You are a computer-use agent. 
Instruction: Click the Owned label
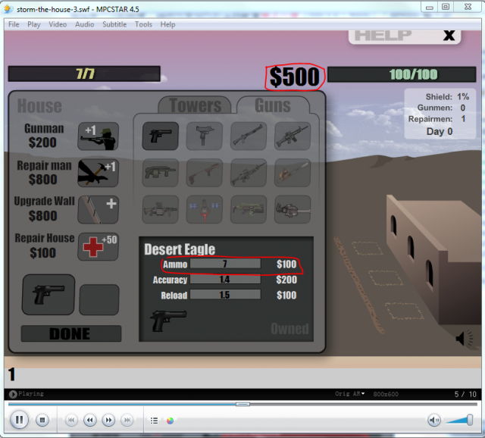pyautogui.click(x=289, y=329)
